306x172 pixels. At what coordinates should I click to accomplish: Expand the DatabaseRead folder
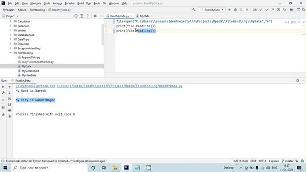tap(11, 35)
